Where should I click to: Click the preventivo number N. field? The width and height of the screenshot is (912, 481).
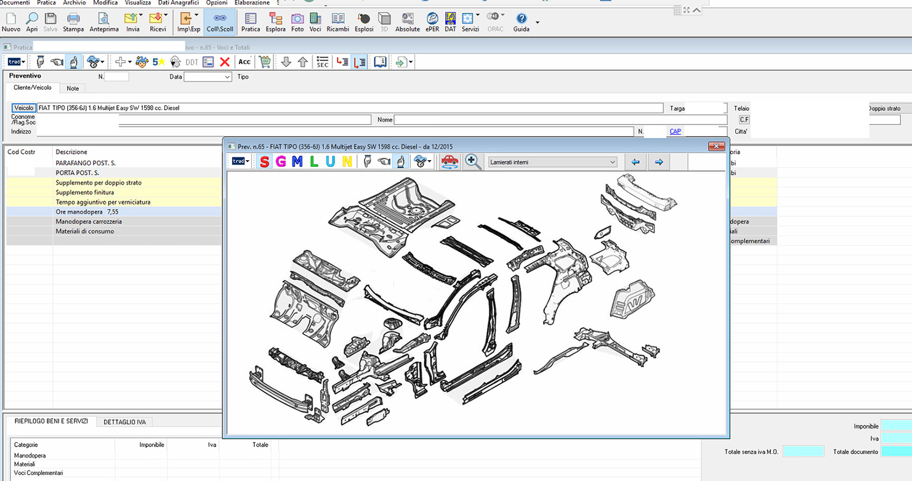point(116,77)
